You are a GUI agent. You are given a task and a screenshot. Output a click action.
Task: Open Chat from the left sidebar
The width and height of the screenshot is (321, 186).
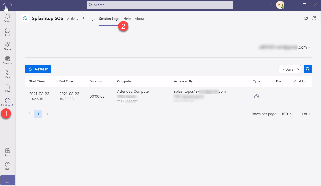pyautogui.click(x=8, y=32)
